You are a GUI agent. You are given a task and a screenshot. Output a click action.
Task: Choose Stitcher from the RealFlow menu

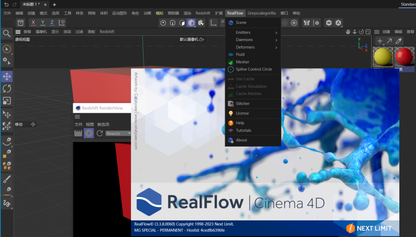coord(253,103)
